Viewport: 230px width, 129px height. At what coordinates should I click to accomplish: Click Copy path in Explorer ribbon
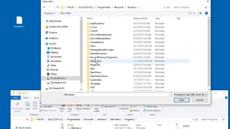click(46, 107)
